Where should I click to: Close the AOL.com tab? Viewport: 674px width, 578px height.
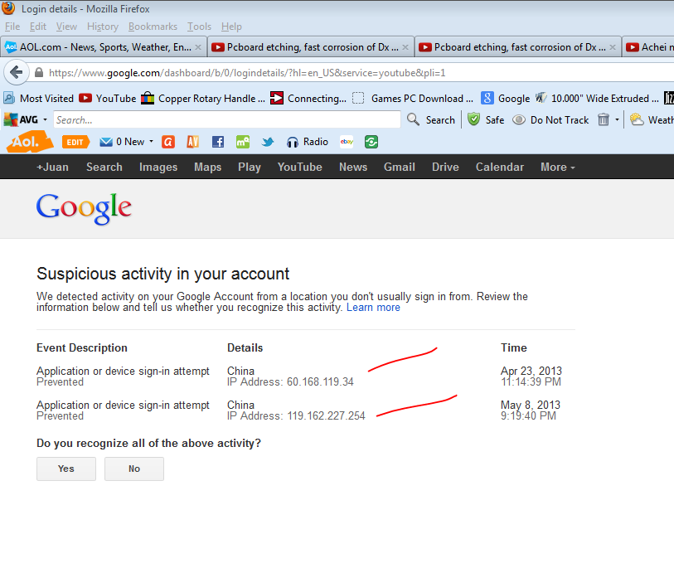[x=198, y=47]
